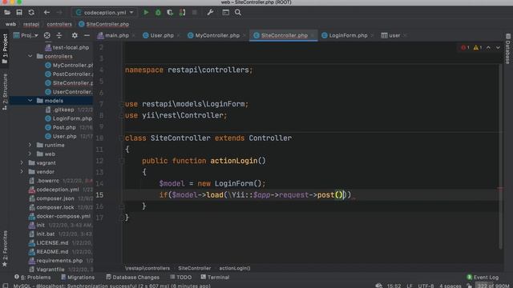This screenshot has width=513, height=288.
Task: Select docker-compose.yml in project tree
Action: (59, 216)
